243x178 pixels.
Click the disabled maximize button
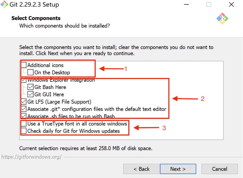click(209, 4)
